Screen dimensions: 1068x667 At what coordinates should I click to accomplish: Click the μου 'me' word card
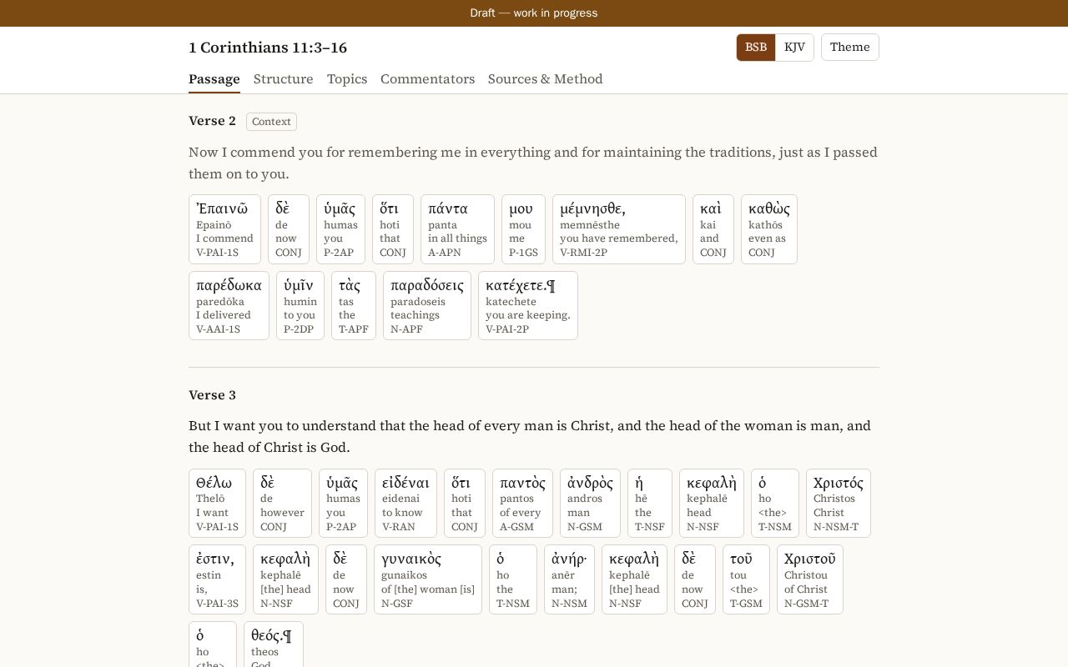pyautogui.click(x=523, y=229)
